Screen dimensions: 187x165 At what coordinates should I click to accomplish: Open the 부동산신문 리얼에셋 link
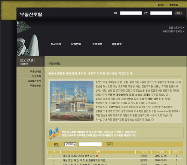tap(172, 31)
